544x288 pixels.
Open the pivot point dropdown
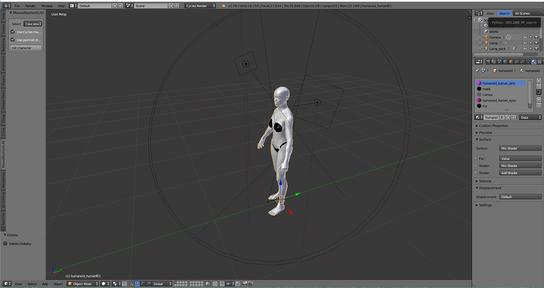pos(116,284)
